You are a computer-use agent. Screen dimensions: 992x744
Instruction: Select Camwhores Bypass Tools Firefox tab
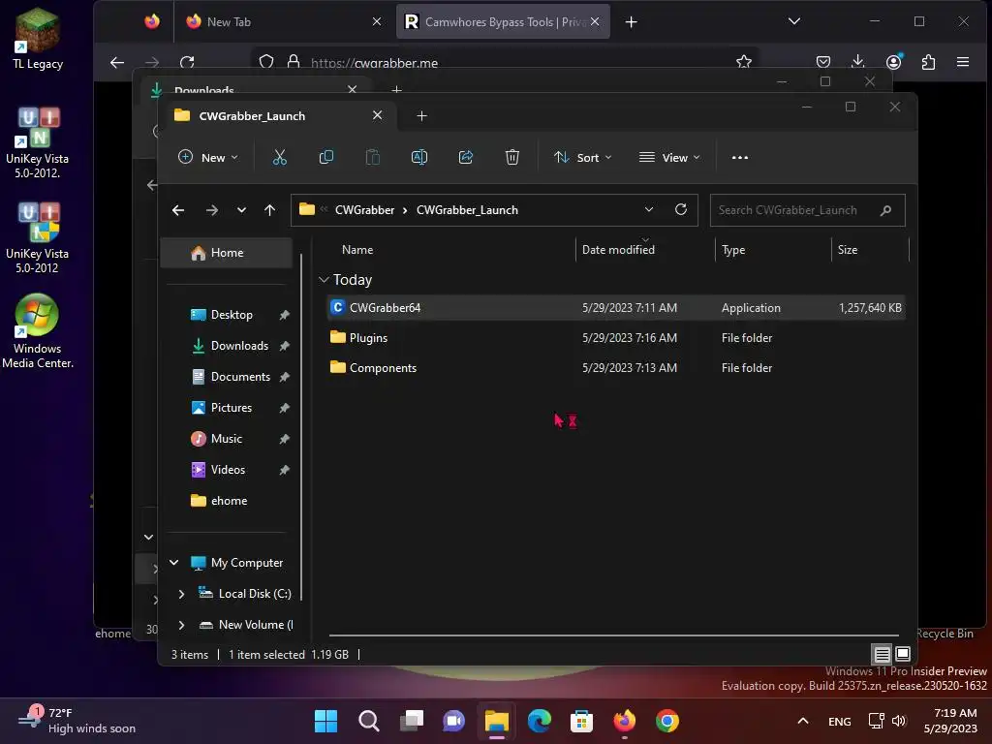[x=504, y=21]
